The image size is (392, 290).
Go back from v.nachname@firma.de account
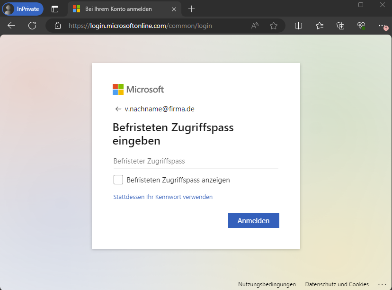click(118, 109)
